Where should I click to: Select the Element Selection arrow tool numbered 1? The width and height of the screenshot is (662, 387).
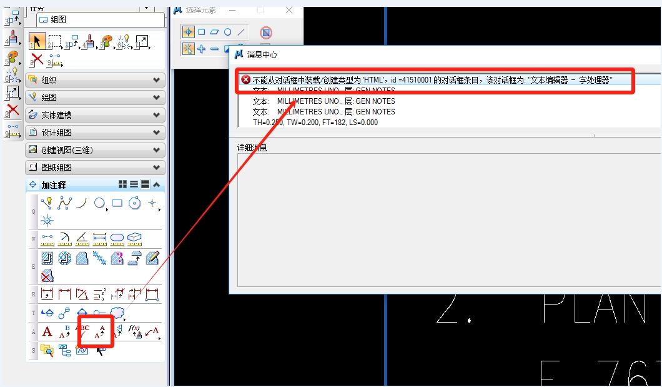37,42
